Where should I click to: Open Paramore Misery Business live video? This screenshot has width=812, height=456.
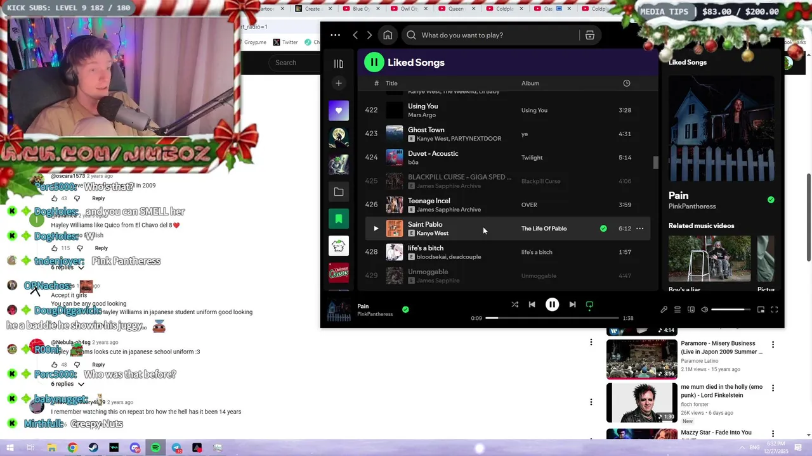point(642,359)
